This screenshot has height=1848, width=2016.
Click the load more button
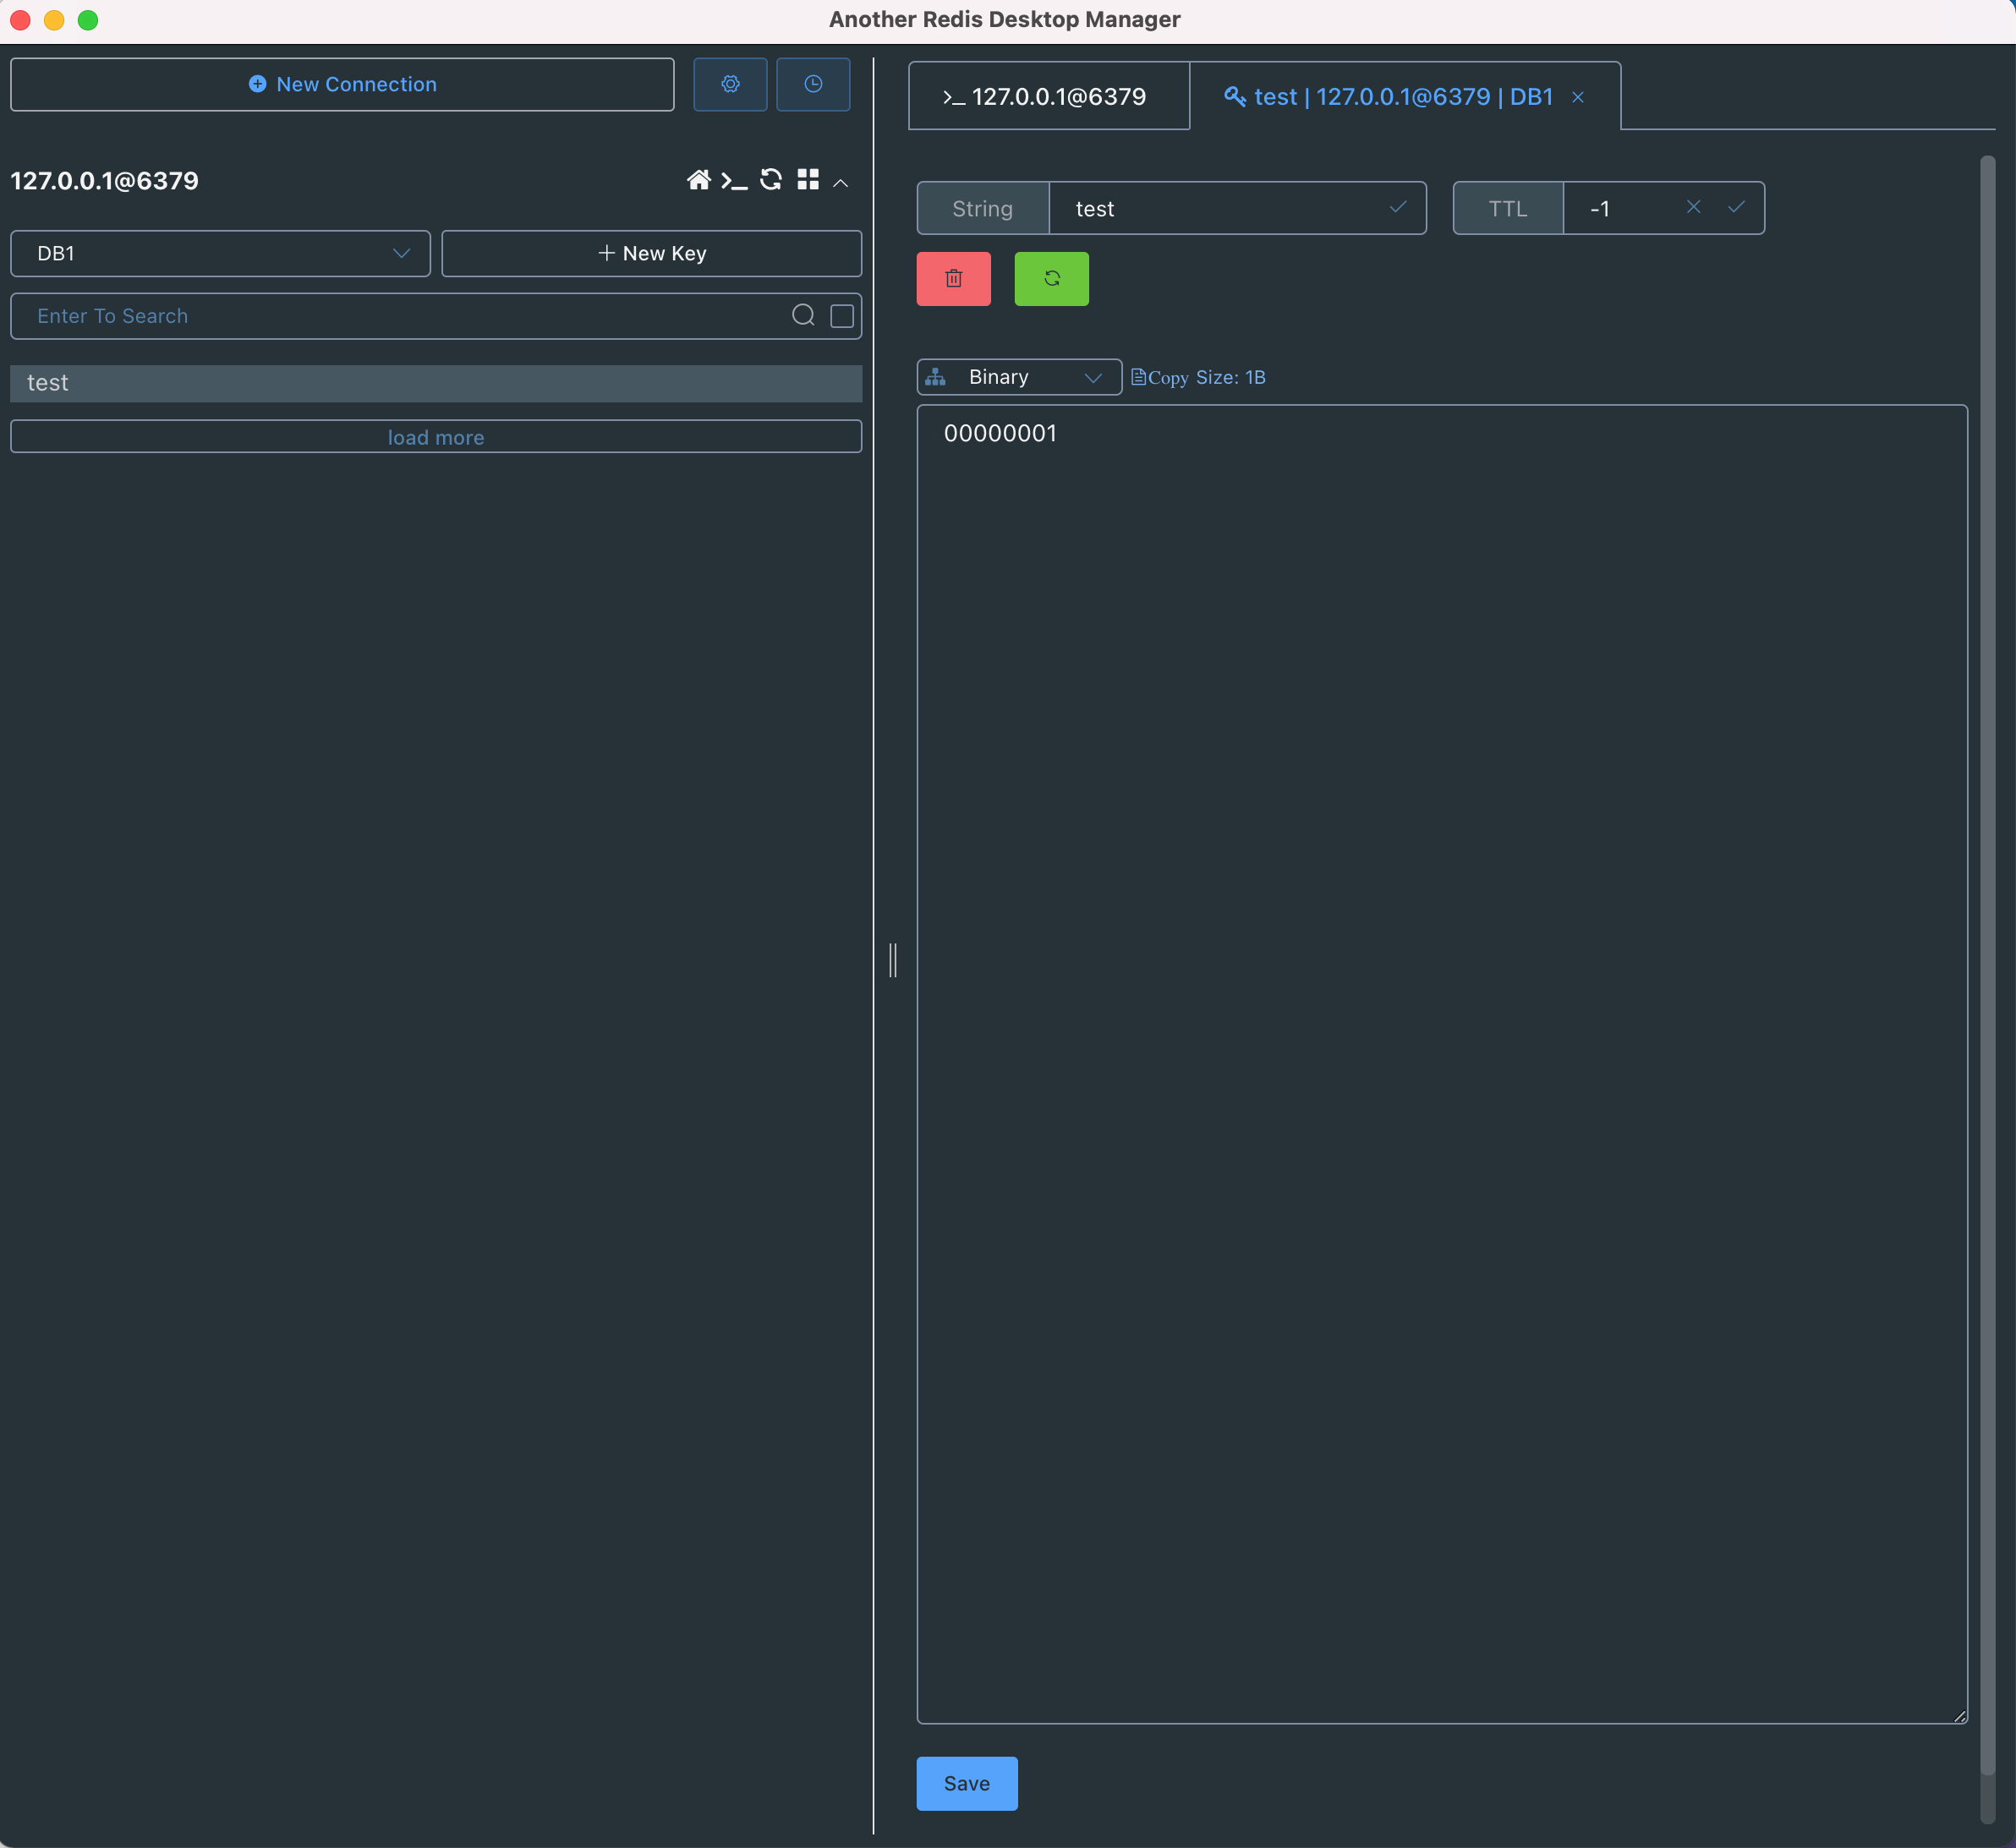point(436,437)
